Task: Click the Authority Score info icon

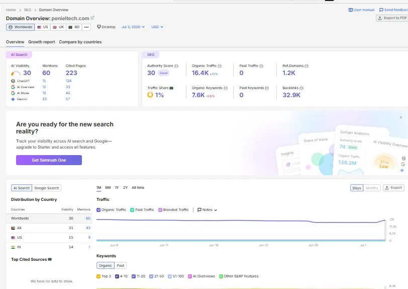Action: pos(176,66)
